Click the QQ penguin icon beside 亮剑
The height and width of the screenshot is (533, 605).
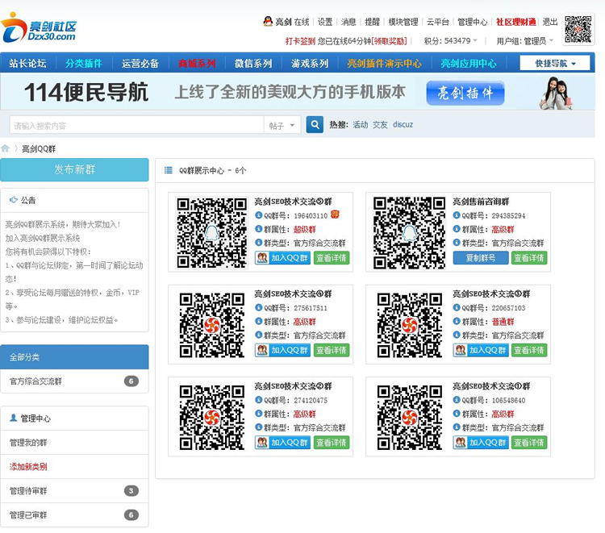(x=268, y=21)
